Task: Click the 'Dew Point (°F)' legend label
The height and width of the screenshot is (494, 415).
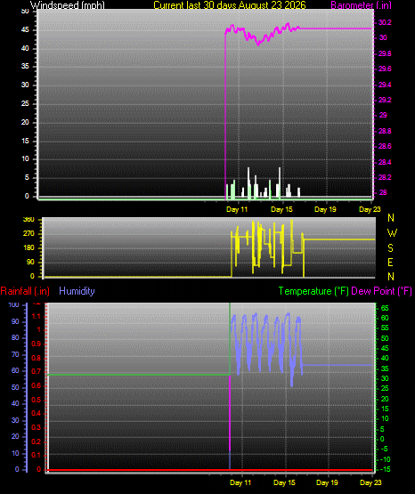Action: pos(381,291)
